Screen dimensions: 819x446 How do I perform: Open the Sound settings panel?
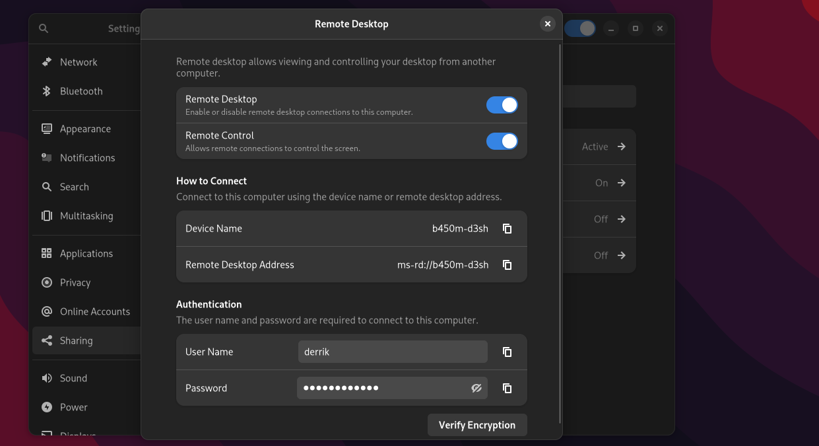click(73, 378)
